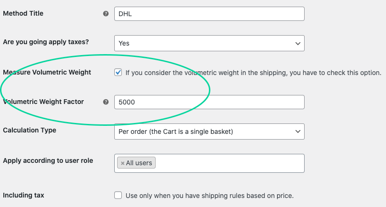Screen dimensions: 386x207
Task: Click the Volumetric Weight Factor label
Action: 43,102
